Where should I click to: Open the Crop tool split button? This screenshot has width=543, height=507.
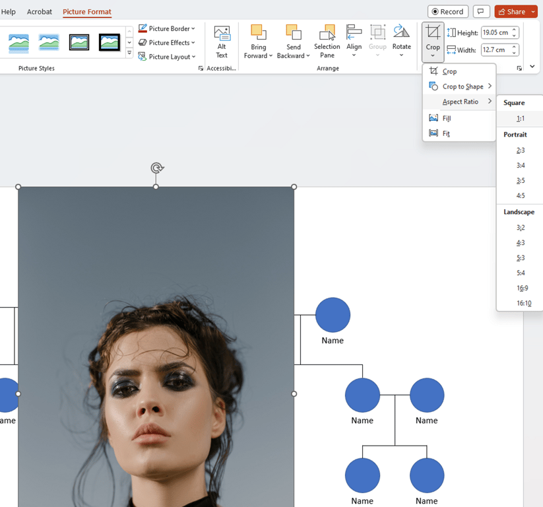(433, 42)
